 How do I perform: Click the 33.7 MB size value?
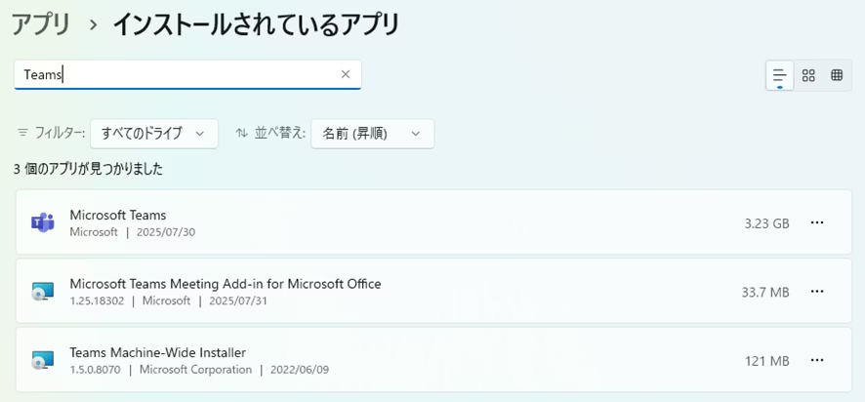click(765, 293)
